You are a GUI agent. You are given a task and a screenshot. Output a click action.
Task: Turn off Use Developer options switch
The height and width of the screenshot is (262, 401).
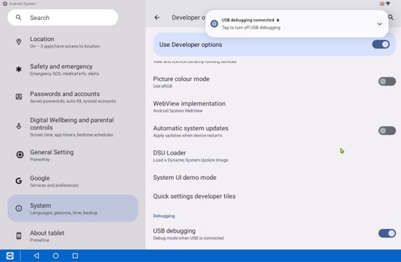381,44
